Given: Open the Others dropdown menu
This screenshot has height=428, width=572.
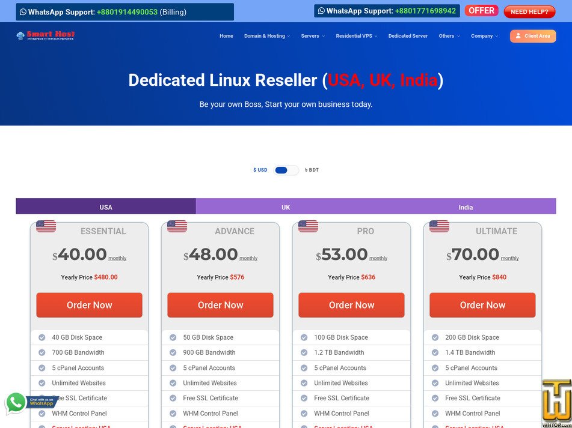Looking at the screenshot, I should pyautogui.click(x=449, y=36).
